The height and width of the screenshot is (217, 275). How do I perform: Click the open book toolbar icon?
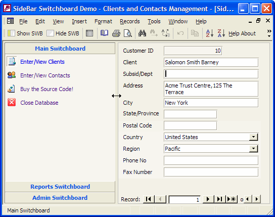click(x=104, y=33)
